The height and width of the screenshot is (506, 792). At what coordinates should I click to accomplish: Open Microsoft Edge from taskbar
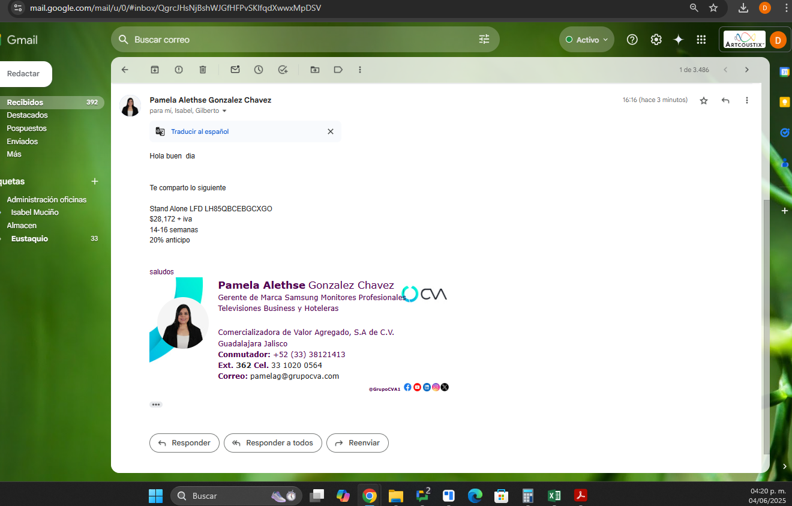[475, 496]
